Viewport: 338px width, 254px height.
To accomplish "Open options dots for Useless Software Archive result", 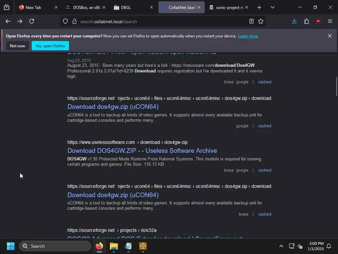I will coord(253,170).
